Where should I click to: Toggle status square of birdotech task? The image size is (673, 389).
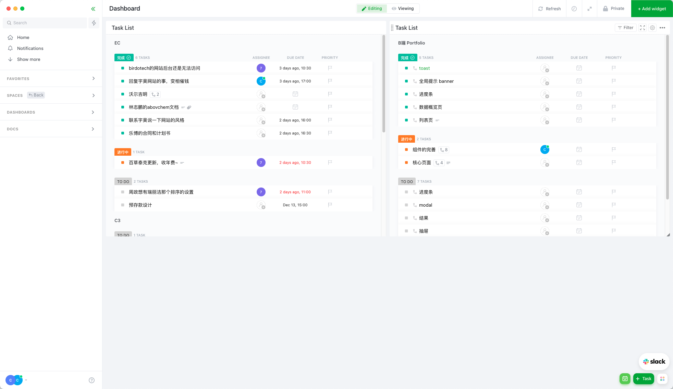(123, 68)
